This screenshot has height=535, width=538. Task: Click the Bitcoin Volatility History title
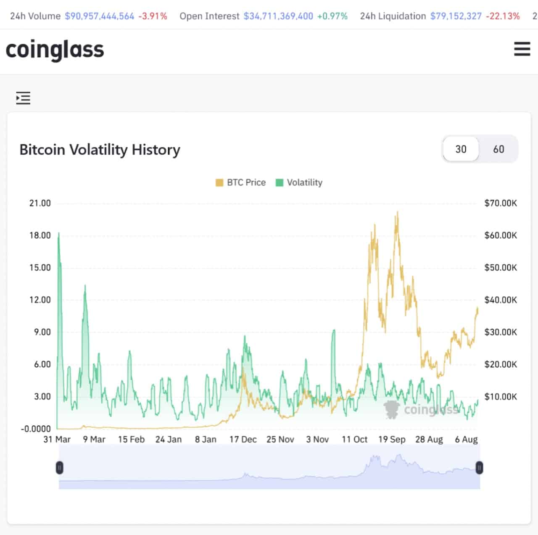(100, 150)
